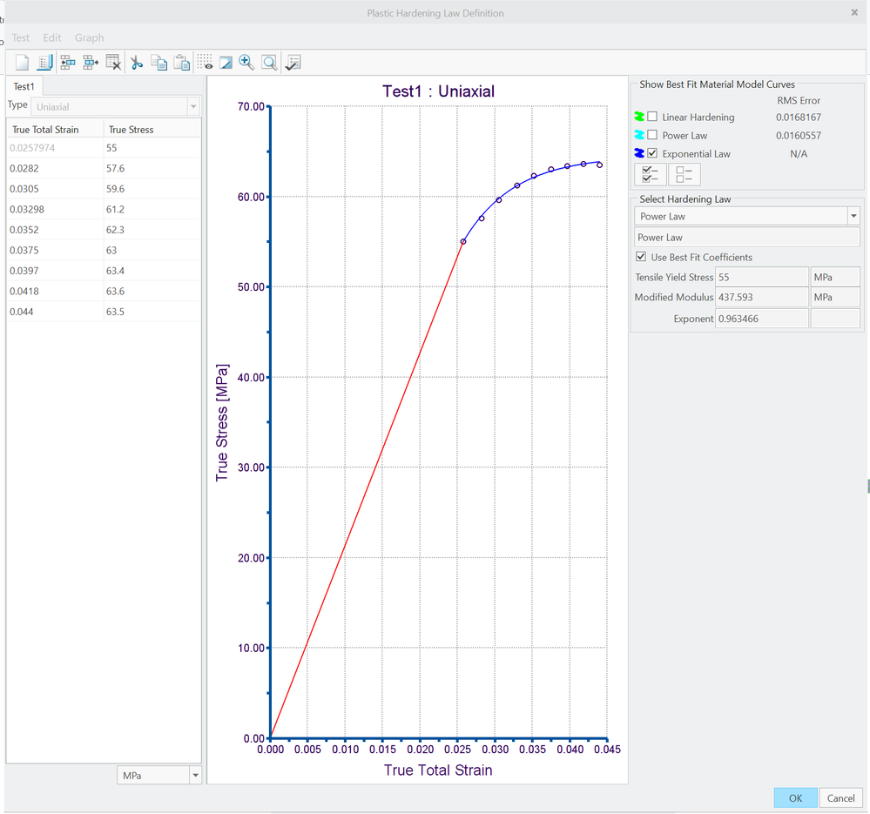The image size is (870, 814).
Task: Click the zoom in magnifier icon
Action: pos(247,62)
